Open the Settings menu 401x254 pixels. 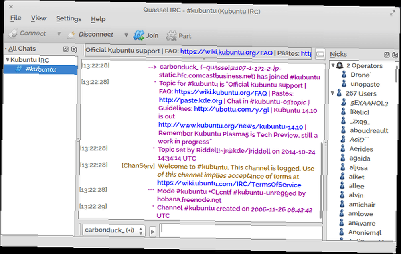tap(69, 19)
